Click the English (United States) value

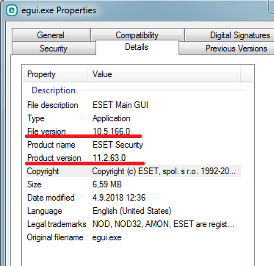click(131, 211)
